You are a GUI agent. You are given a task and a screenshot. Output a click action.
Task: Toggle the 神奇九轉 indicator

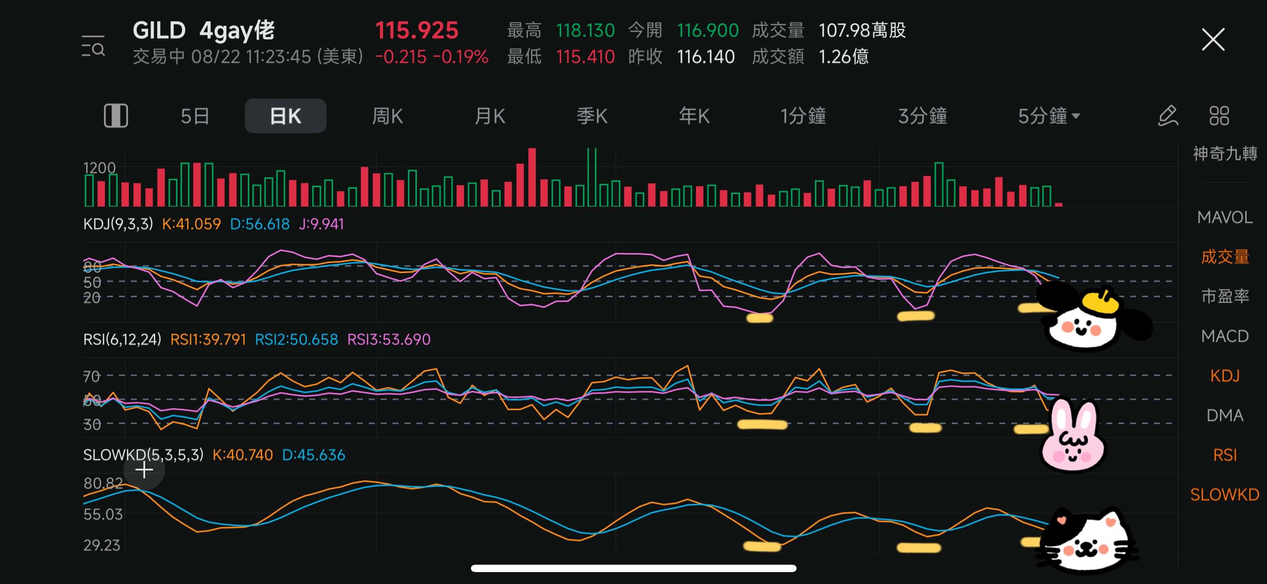[x=1225, y=154]
